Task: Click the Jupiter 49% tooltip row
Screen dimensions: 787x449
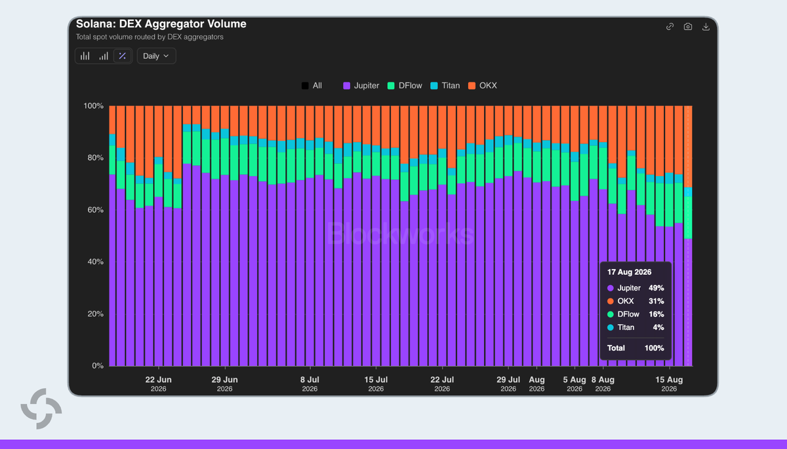Action: [636, 288]
